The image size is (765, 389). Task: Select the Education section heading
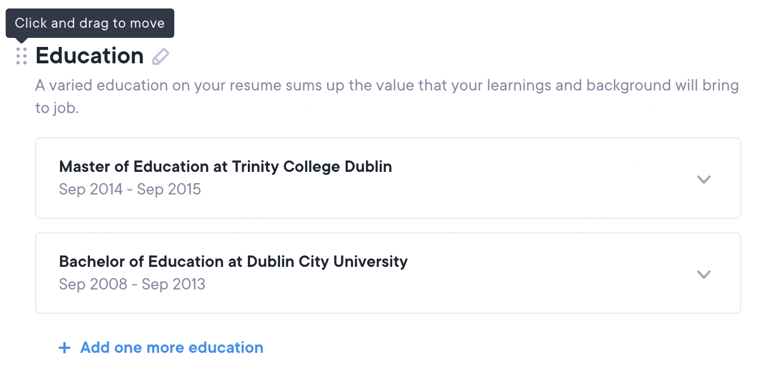click(x=89, y=56)
